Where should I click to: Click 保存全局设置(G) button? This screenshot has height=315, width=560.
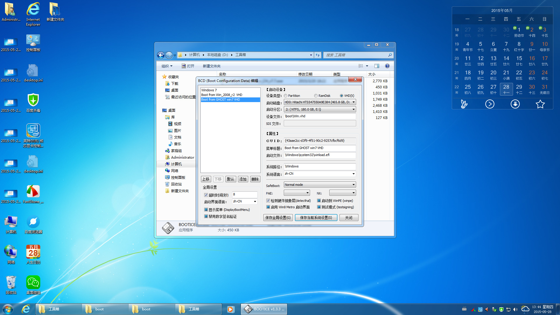(278, 218)
